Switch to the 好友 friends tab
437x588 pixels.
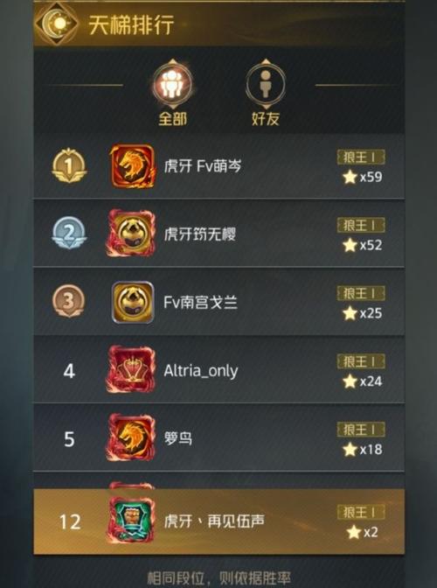pos(266,92)
